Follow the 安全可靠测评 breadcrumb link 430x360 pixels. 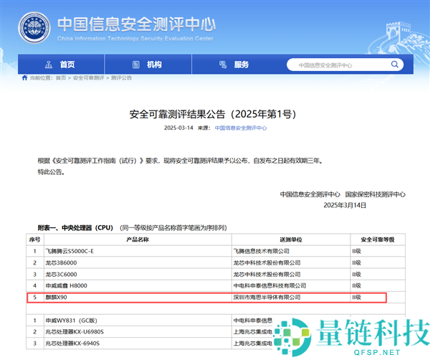pos(88,78)
